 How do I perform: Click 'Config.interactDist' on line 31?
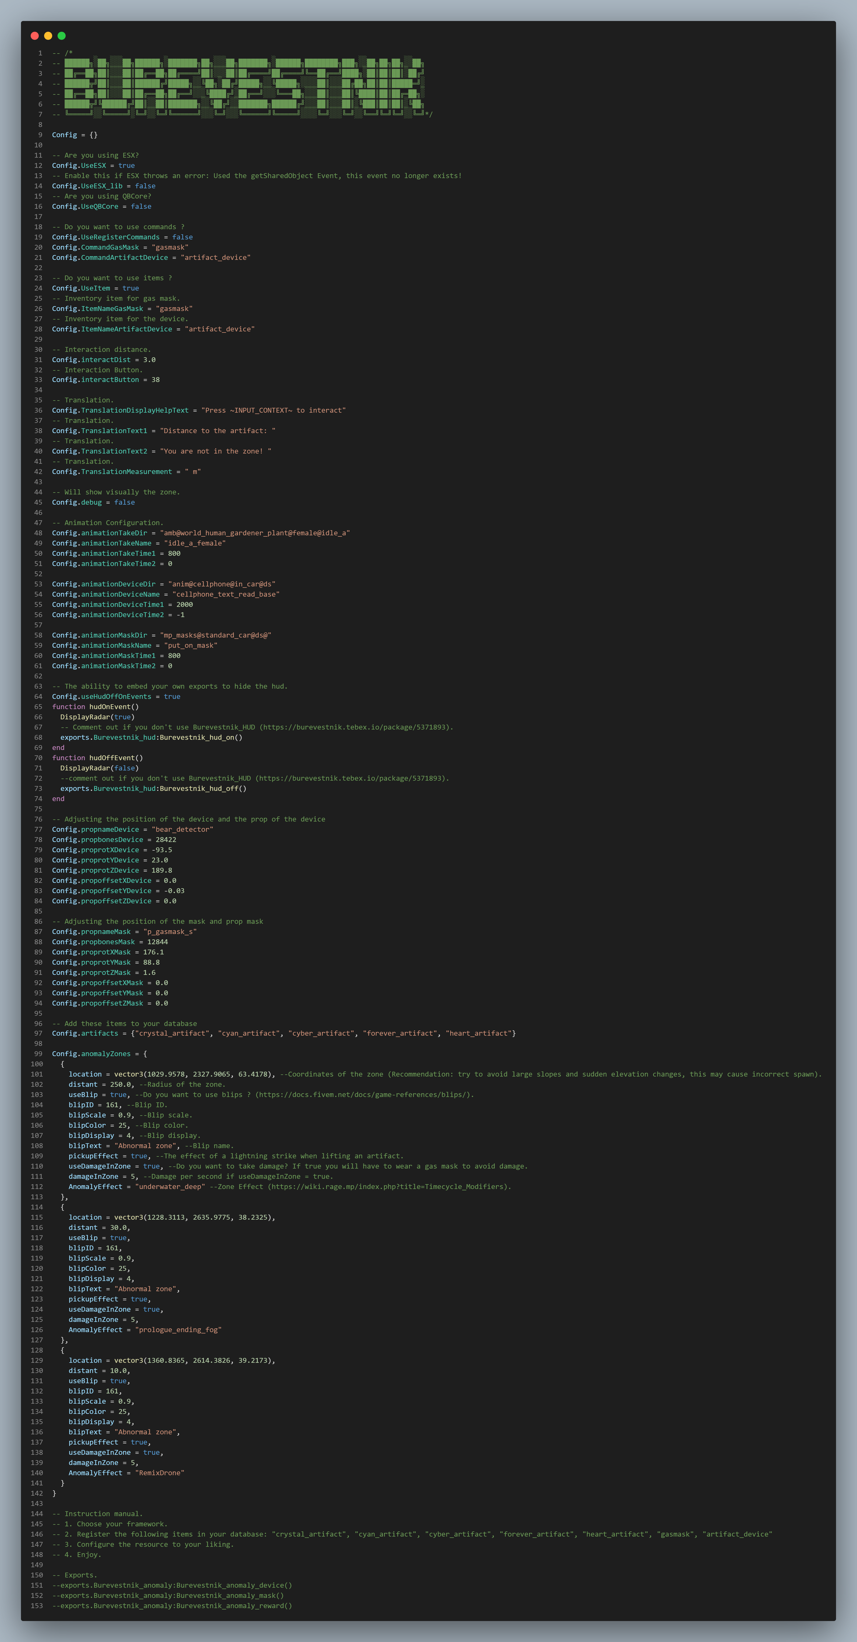point(91,359)
